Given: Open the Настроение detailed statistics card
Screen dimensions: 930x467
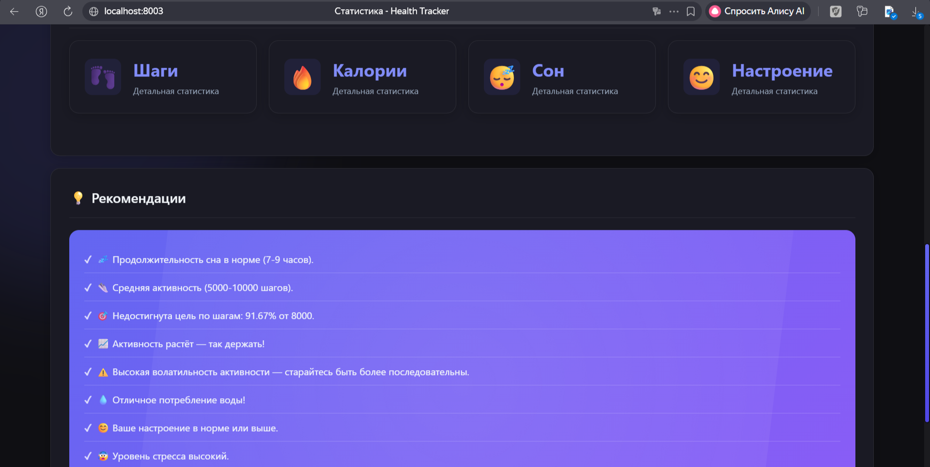Looking at the screenshot, I should click(x=761, y=77).
